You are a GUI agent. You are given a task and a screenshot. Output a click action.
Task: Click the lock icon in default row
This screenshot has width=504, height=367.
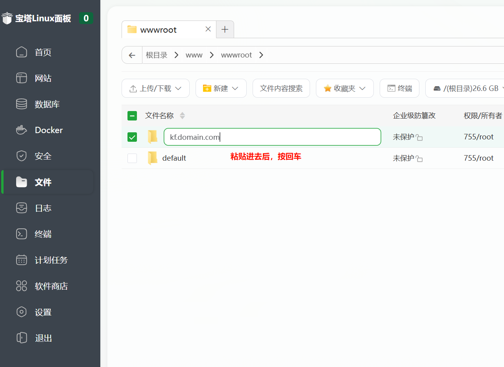(419, 159)
